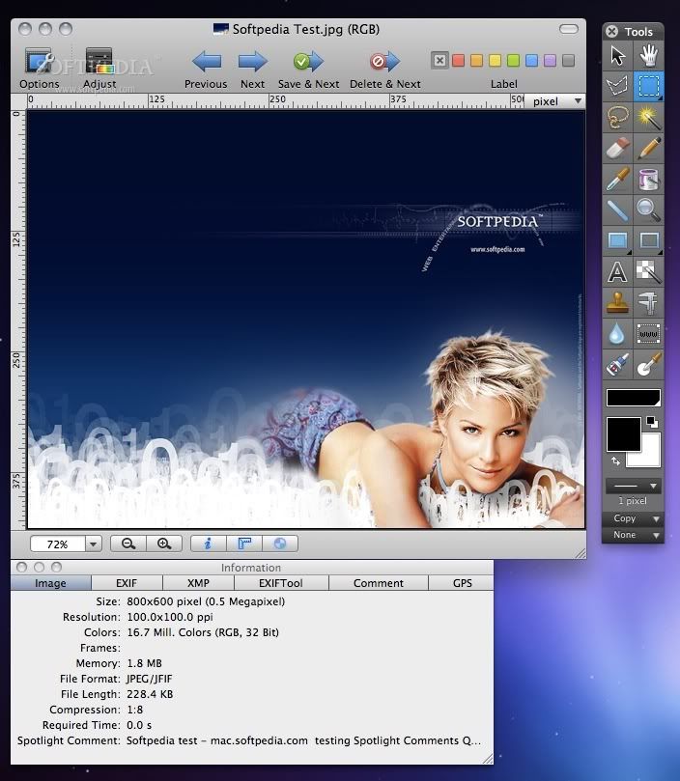Select the eraser tool
680x781 pixels.
617,148
